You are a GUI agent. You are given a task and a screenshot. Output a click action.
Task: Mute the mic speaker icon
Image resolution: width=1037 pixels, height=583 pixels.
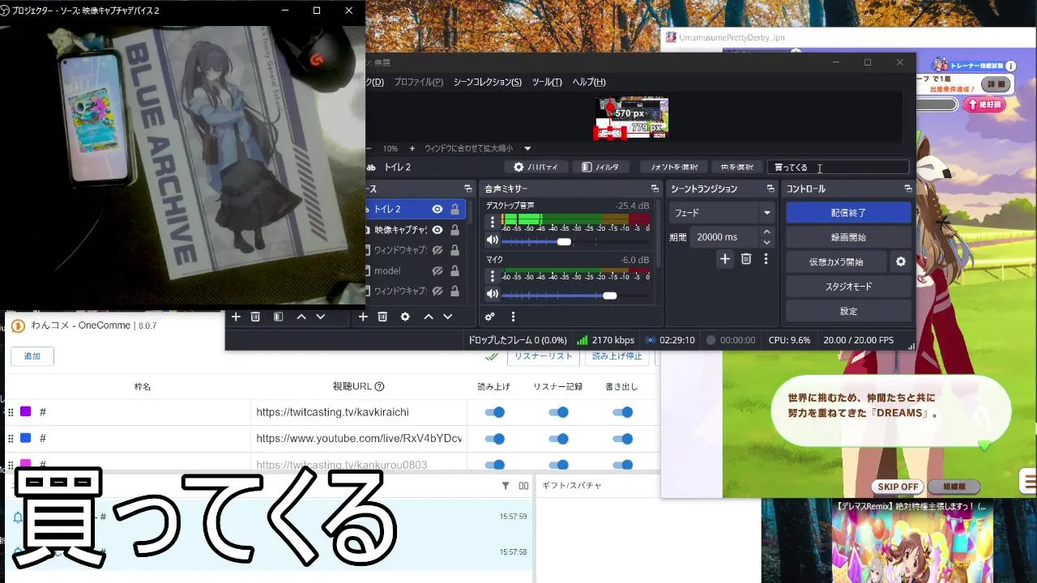point(492,295)
